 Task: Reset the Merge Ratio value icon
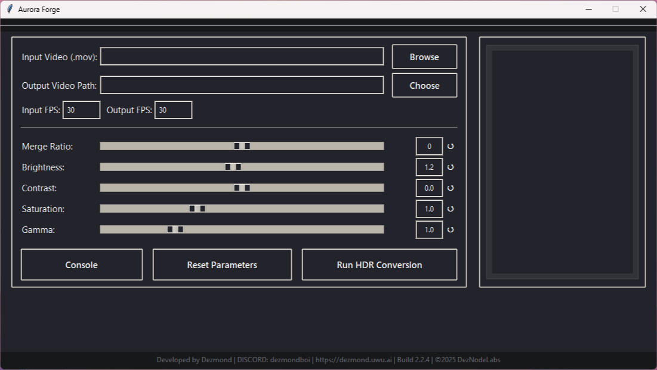451,146
